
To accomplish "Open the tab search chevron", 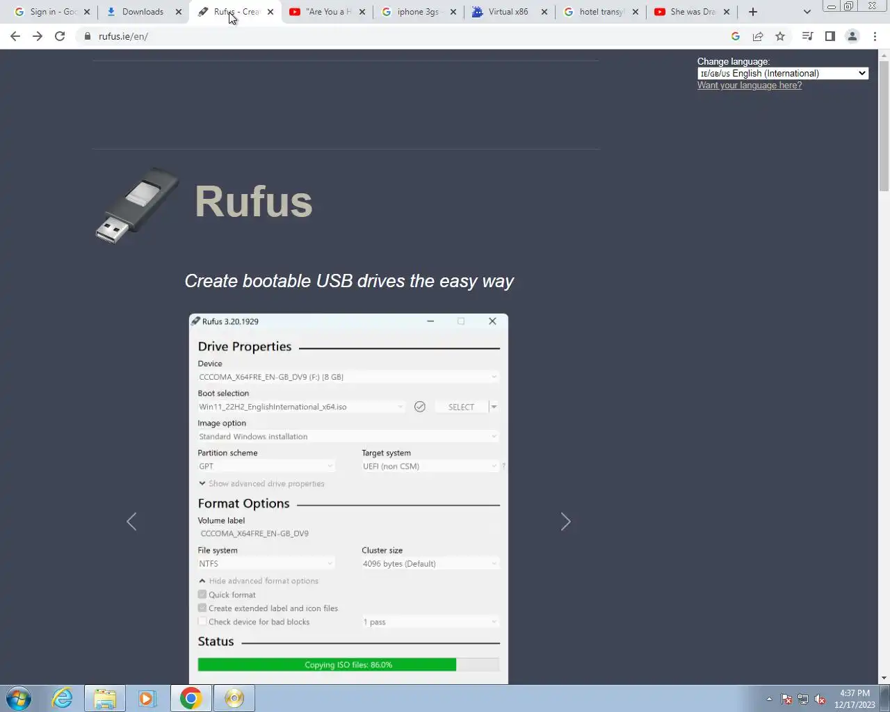I will click(x=807, y=12).
